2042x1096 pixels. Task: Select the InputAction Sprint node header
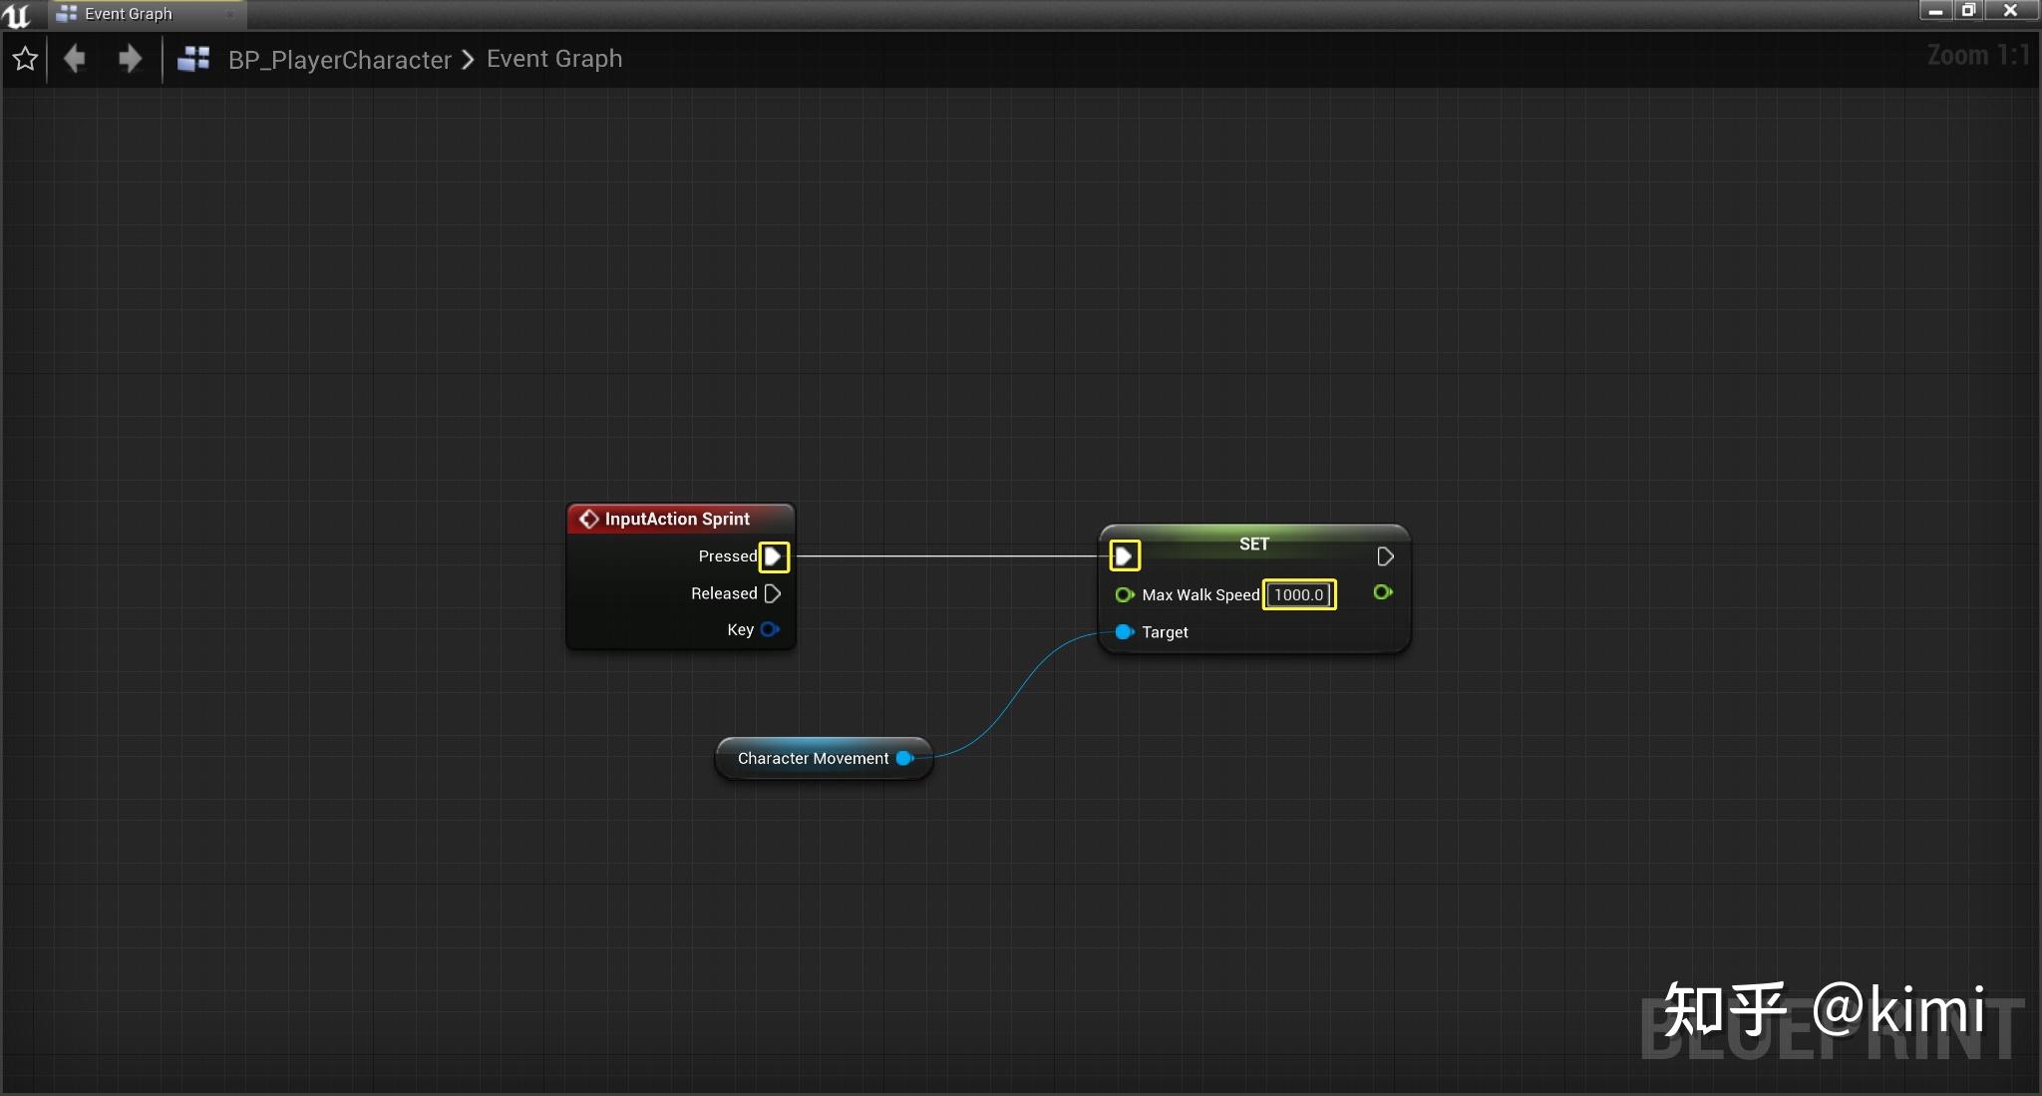point(678,519)
